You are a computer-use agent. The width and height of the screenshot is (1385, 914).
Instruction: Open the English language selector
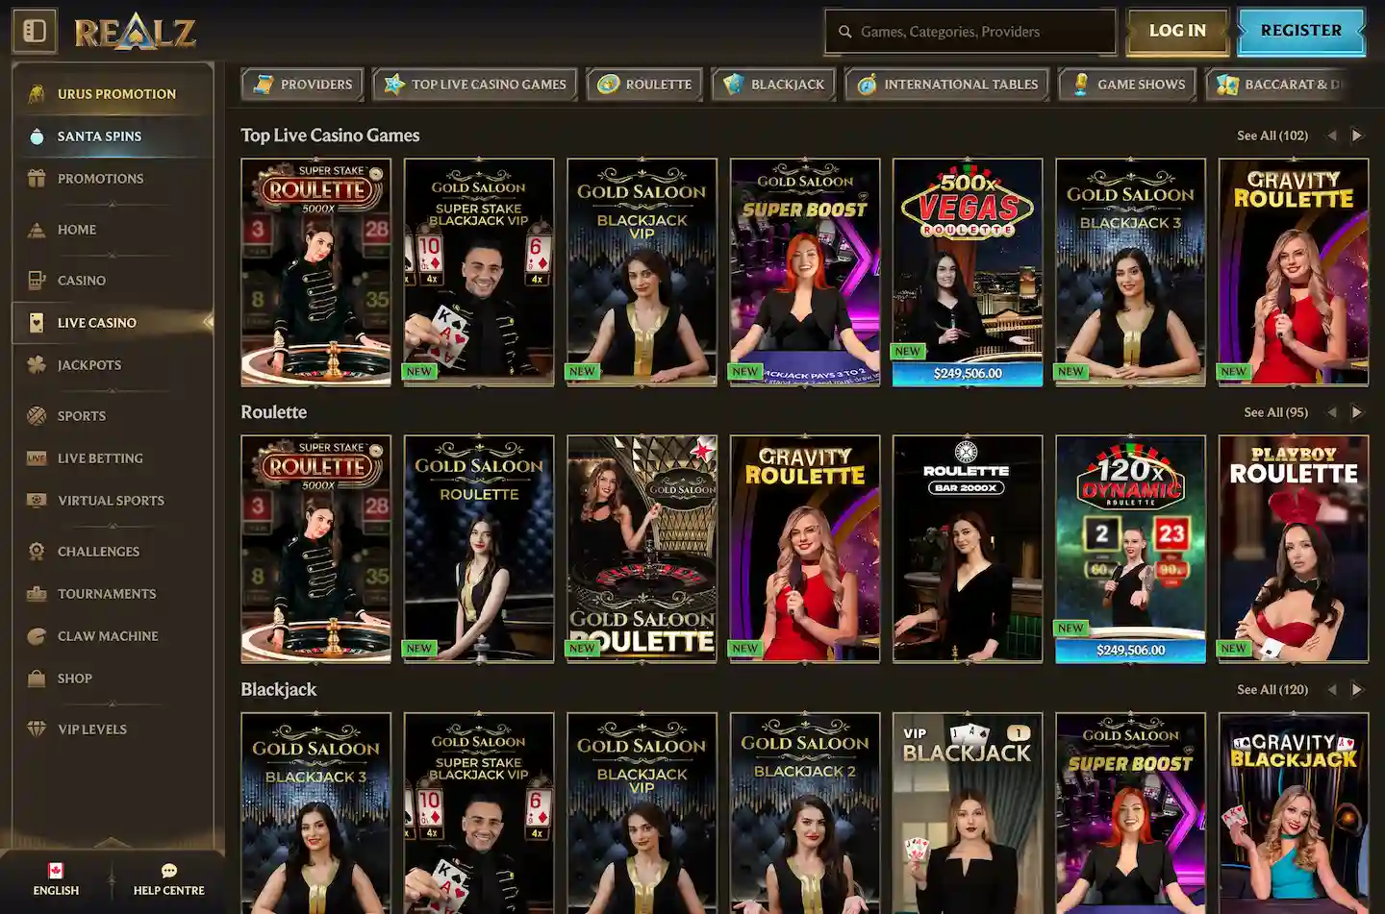(56, 879)
